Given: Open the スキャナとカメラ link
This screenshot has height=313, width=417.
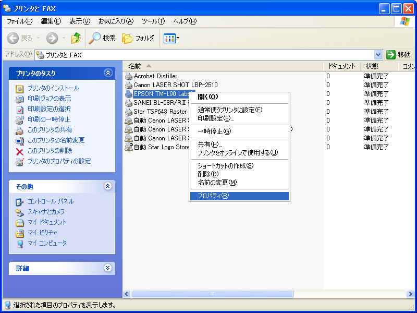Looking at the screenshot, I should (46, 212).
